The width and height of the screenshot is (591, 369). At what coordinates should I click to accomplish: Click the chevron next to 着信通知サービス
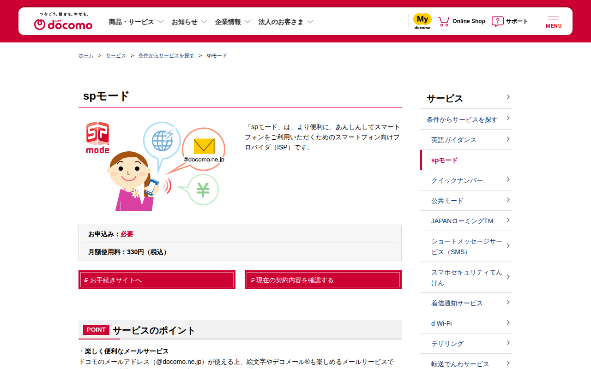[x=508, y=302]
